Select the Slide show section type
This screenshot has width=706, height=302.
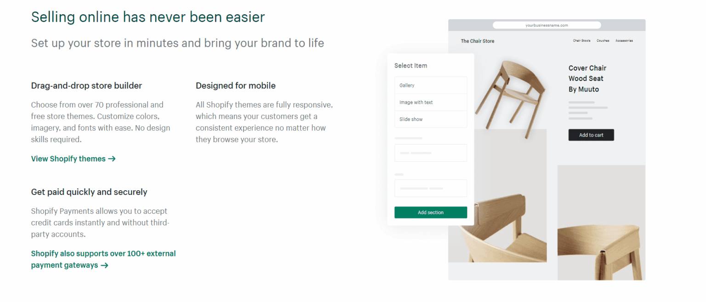[431, 119]
